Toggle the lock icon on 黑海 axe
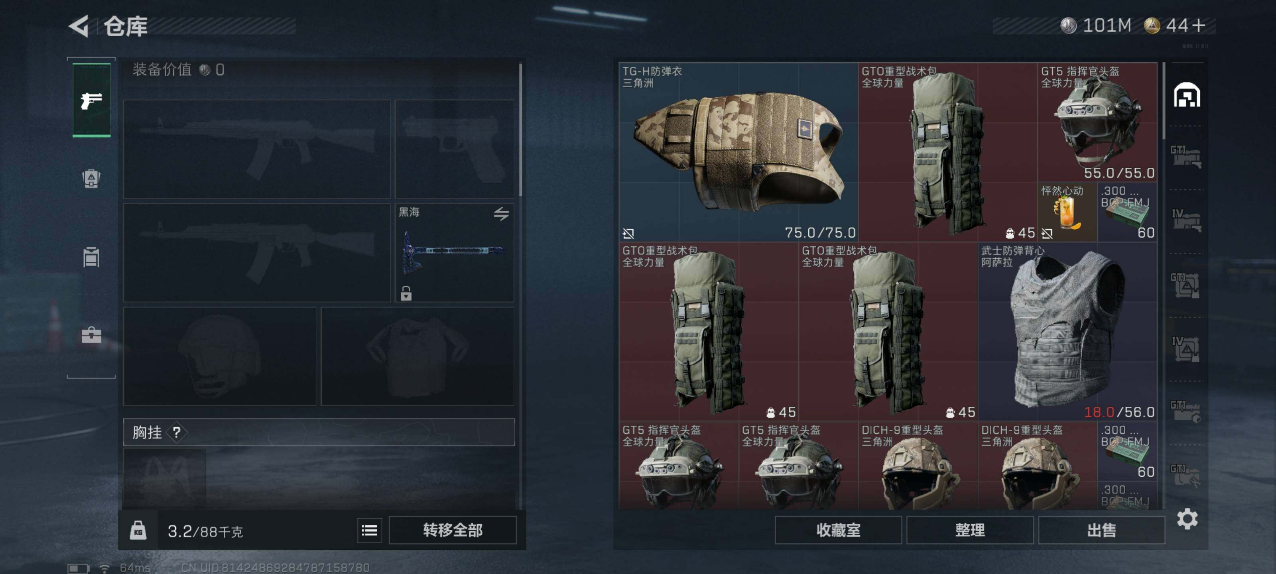1276x574 pixels. tap(406, 293)
